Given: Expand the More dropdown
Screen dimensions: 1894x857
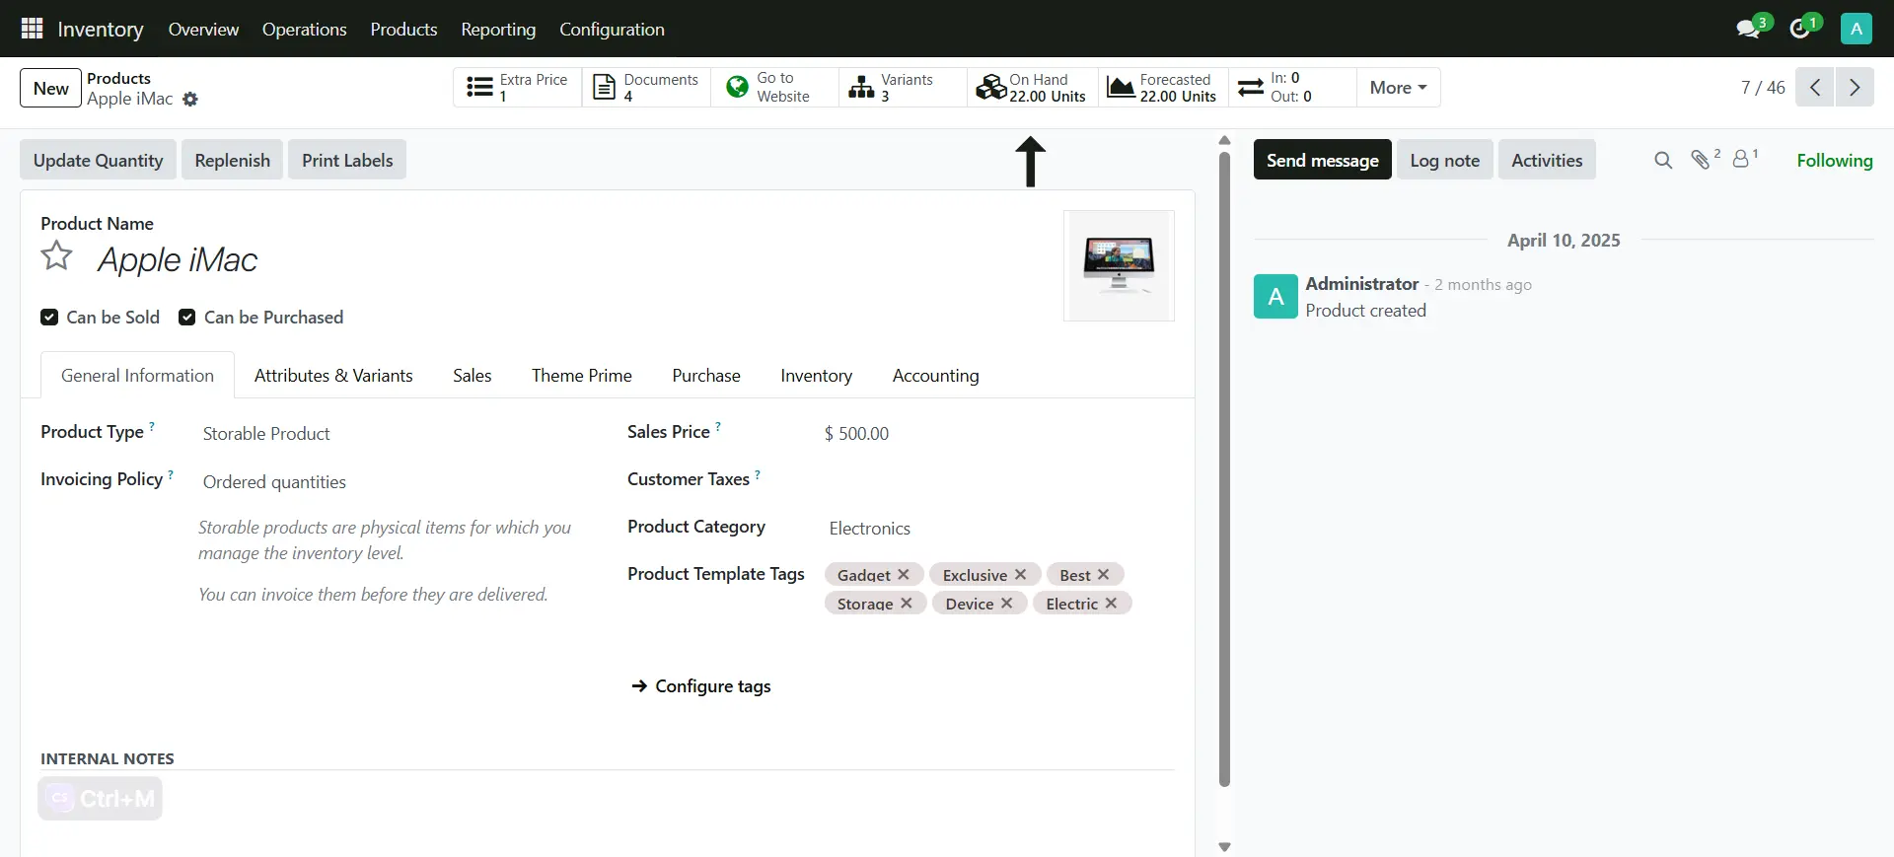Looking at the screenshot, I should point(1397,88).
